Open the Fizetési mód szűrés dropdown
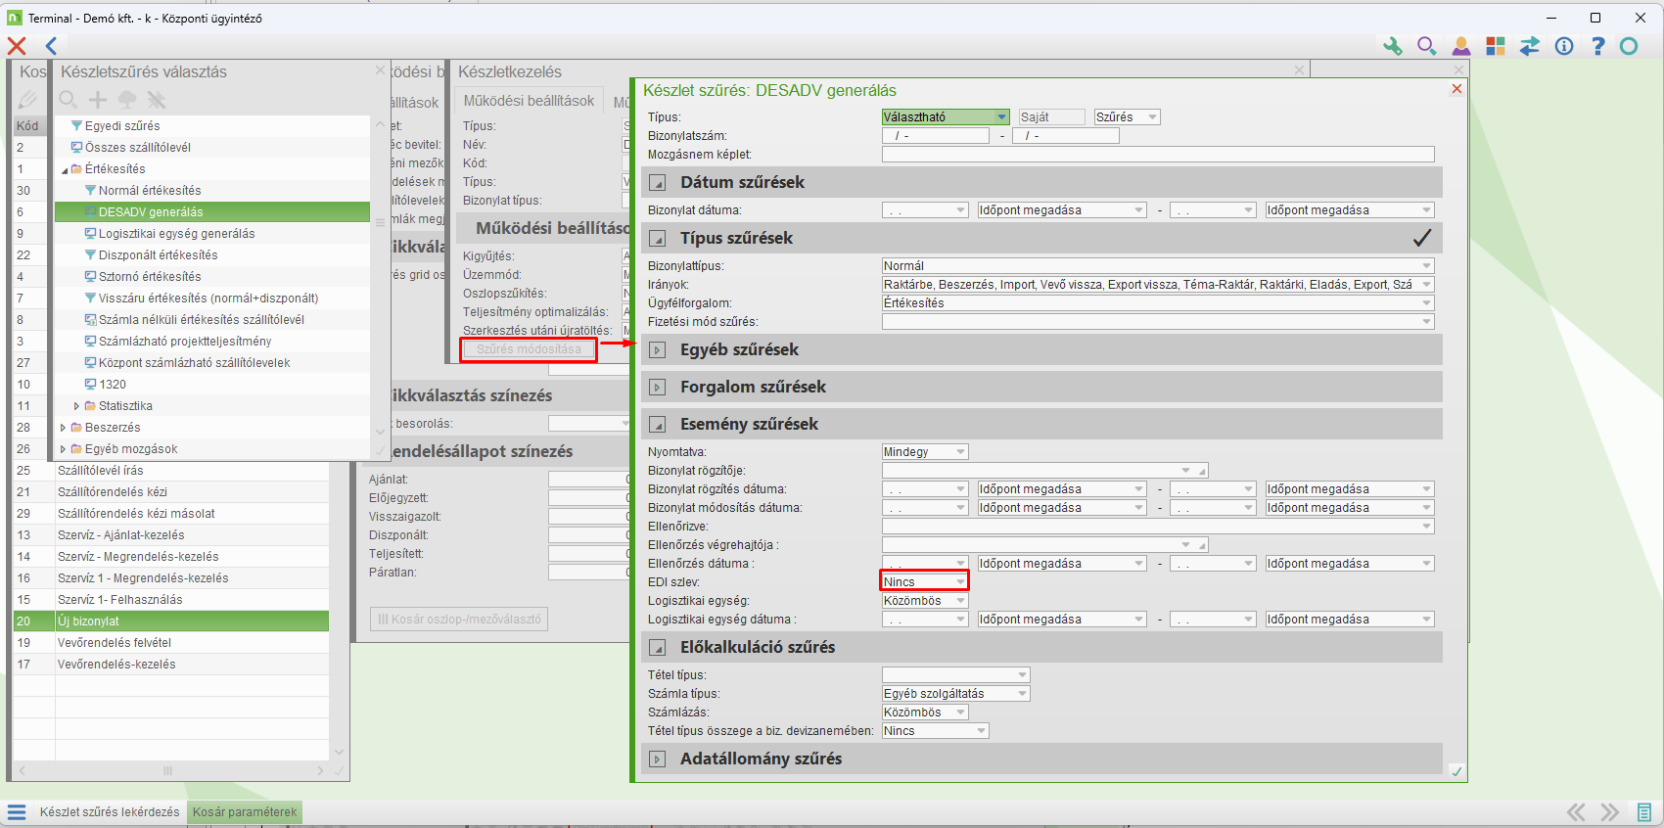1664x828 pixels. click(x=1427, y=322)
